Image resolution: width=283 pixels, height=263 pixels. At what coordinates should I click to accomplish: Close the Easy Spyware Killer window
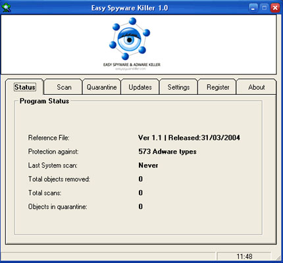point(275,8)
